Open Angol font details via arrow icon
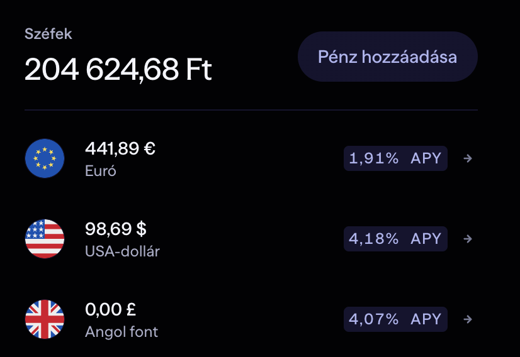520x357 pixels. point(467,319)
